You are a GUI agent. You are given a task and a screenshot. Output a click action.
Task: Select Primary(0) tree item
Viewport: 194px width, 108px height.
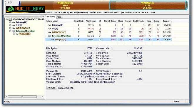coord(21,22)
